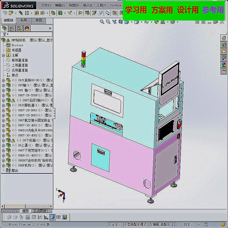Click the Linear Component Pattern icon
The height and width of the screenshot is (228, 228).
click(x=27, y=13)
